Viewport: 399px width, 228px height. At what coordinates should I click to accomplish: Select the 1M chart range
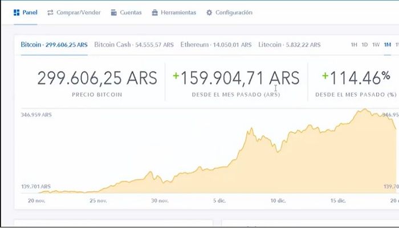pyautogui.click(x=388, y=44)
